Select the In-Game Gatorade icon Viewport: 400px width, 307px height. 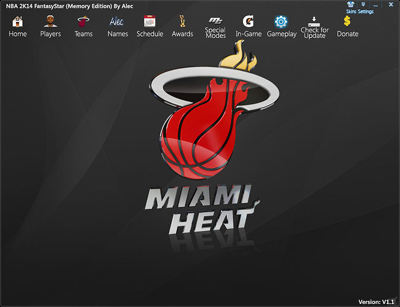pos(249,22)
